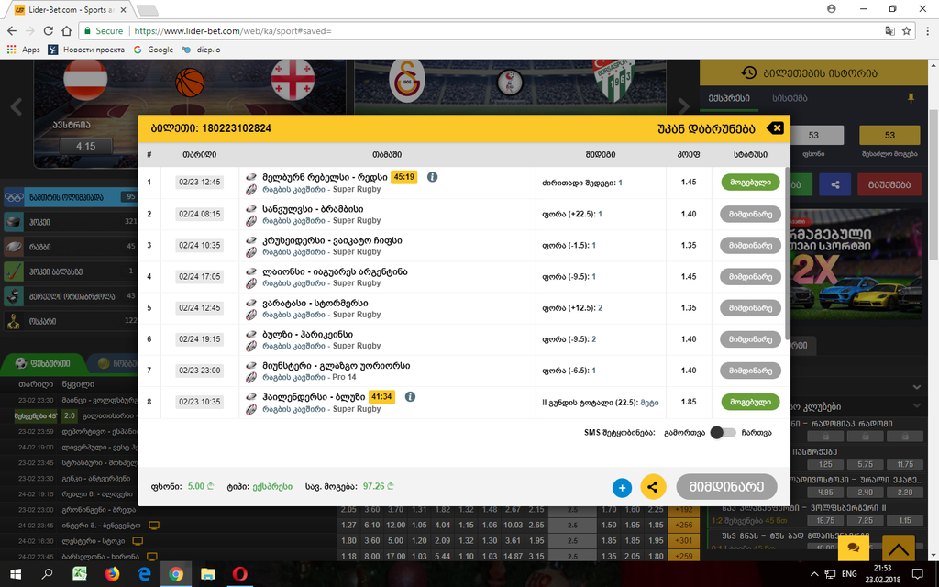939x587 pixels.
Task: Click the yellow share button in ticket footer
Action: 653,487
